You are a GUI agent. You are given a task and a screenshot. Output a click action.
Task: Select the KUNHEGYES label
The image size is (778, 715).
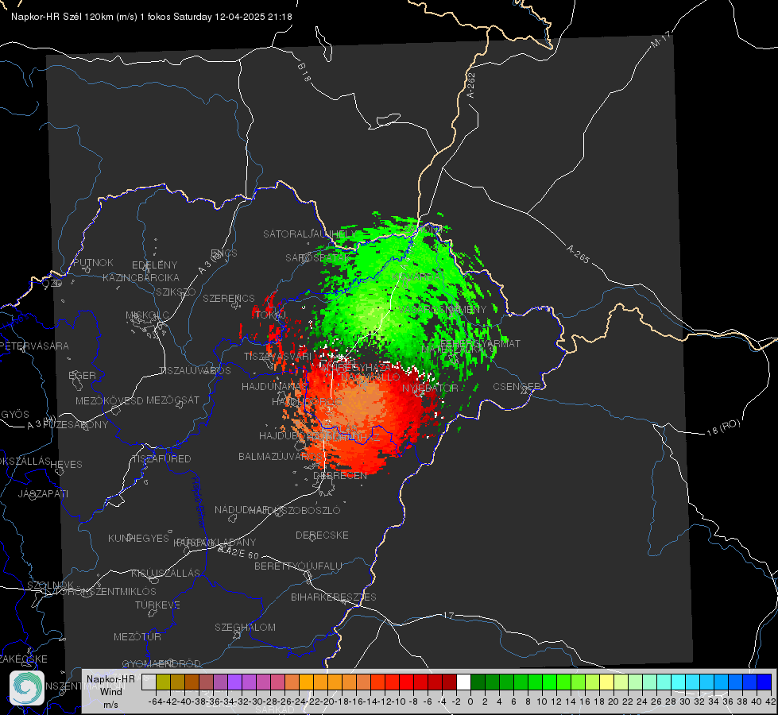tap(138, 539)
